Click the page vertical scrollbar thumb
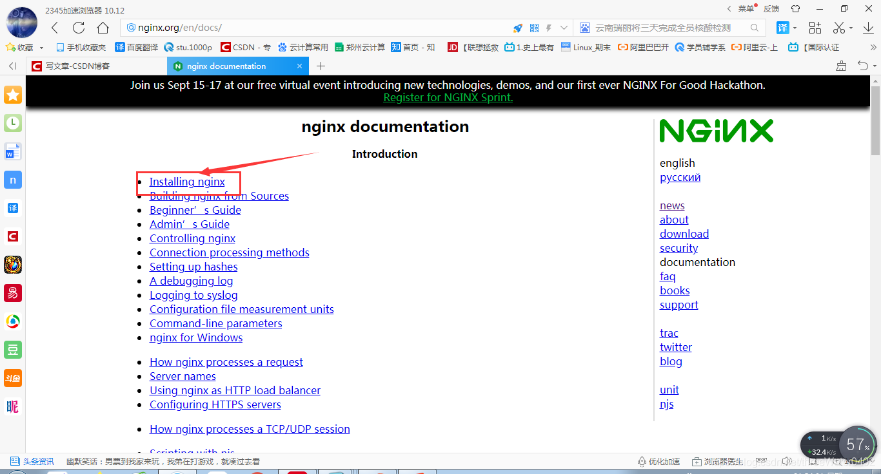 (875, 120)
